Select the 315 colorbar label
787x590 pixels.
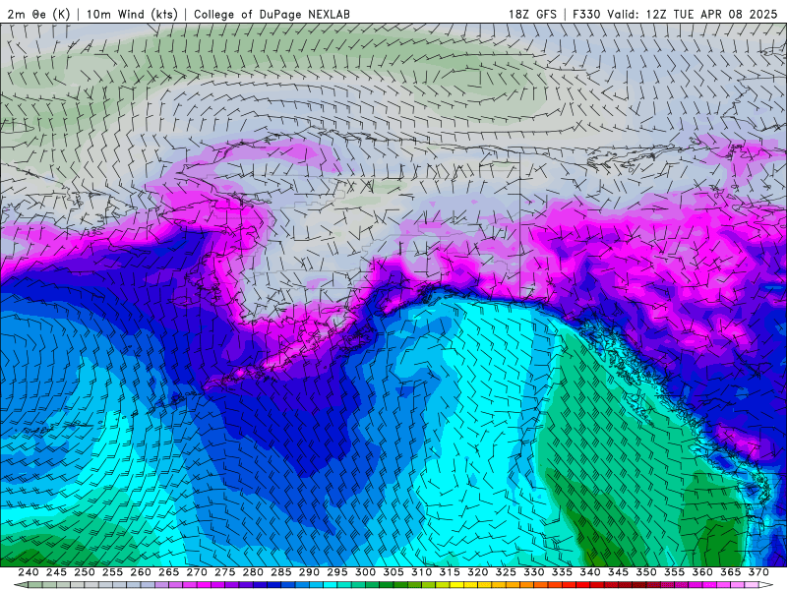(x=450, y=572)
